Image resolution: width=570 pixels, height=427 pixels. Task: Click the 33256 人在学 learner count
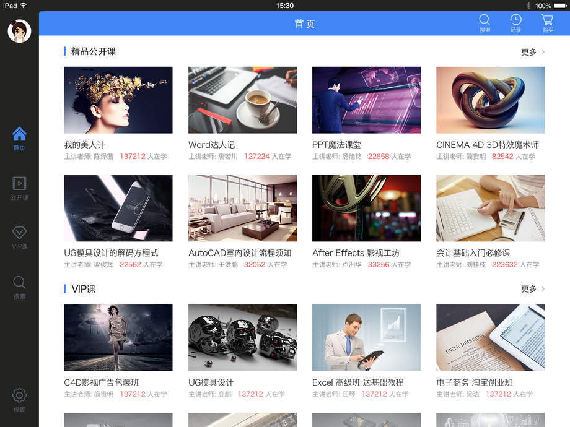(x=389, y=265)
